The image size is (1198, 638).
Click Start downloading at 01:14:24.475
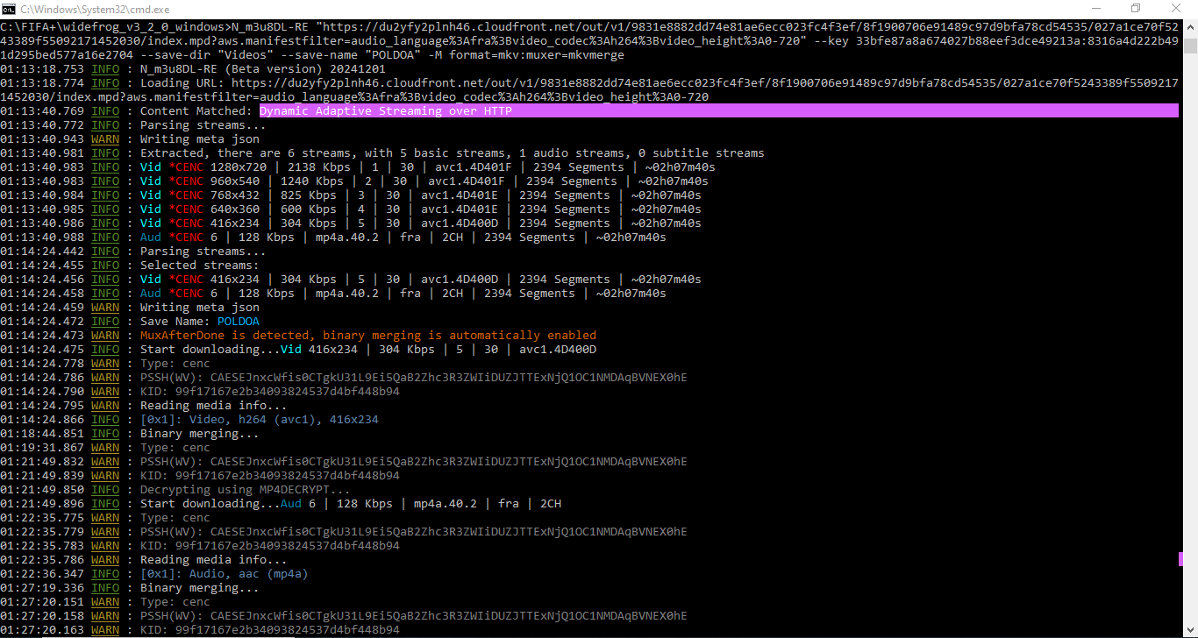pos(210,349)
